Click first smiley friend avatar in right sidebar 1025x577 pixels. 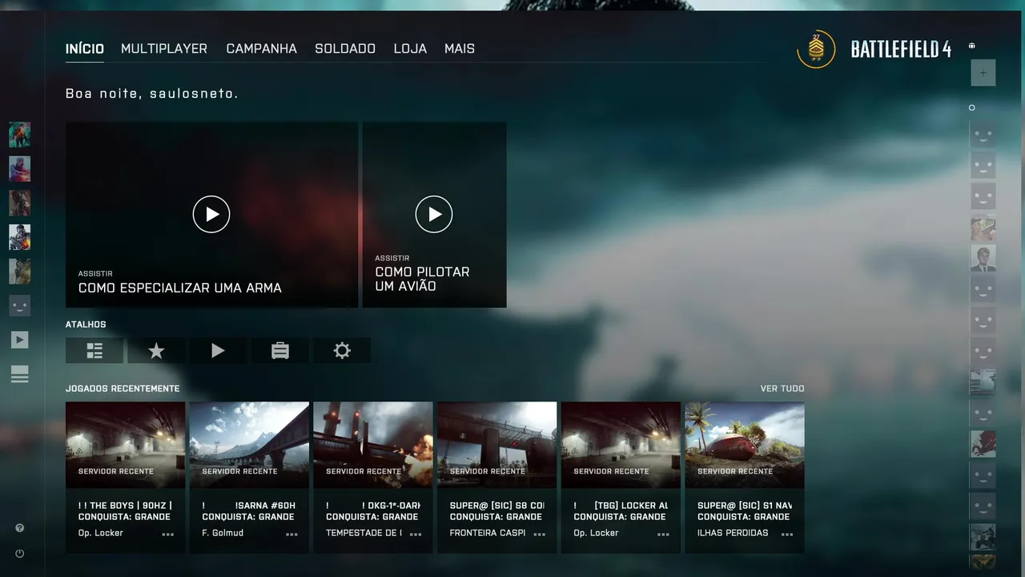click(983, 135)
